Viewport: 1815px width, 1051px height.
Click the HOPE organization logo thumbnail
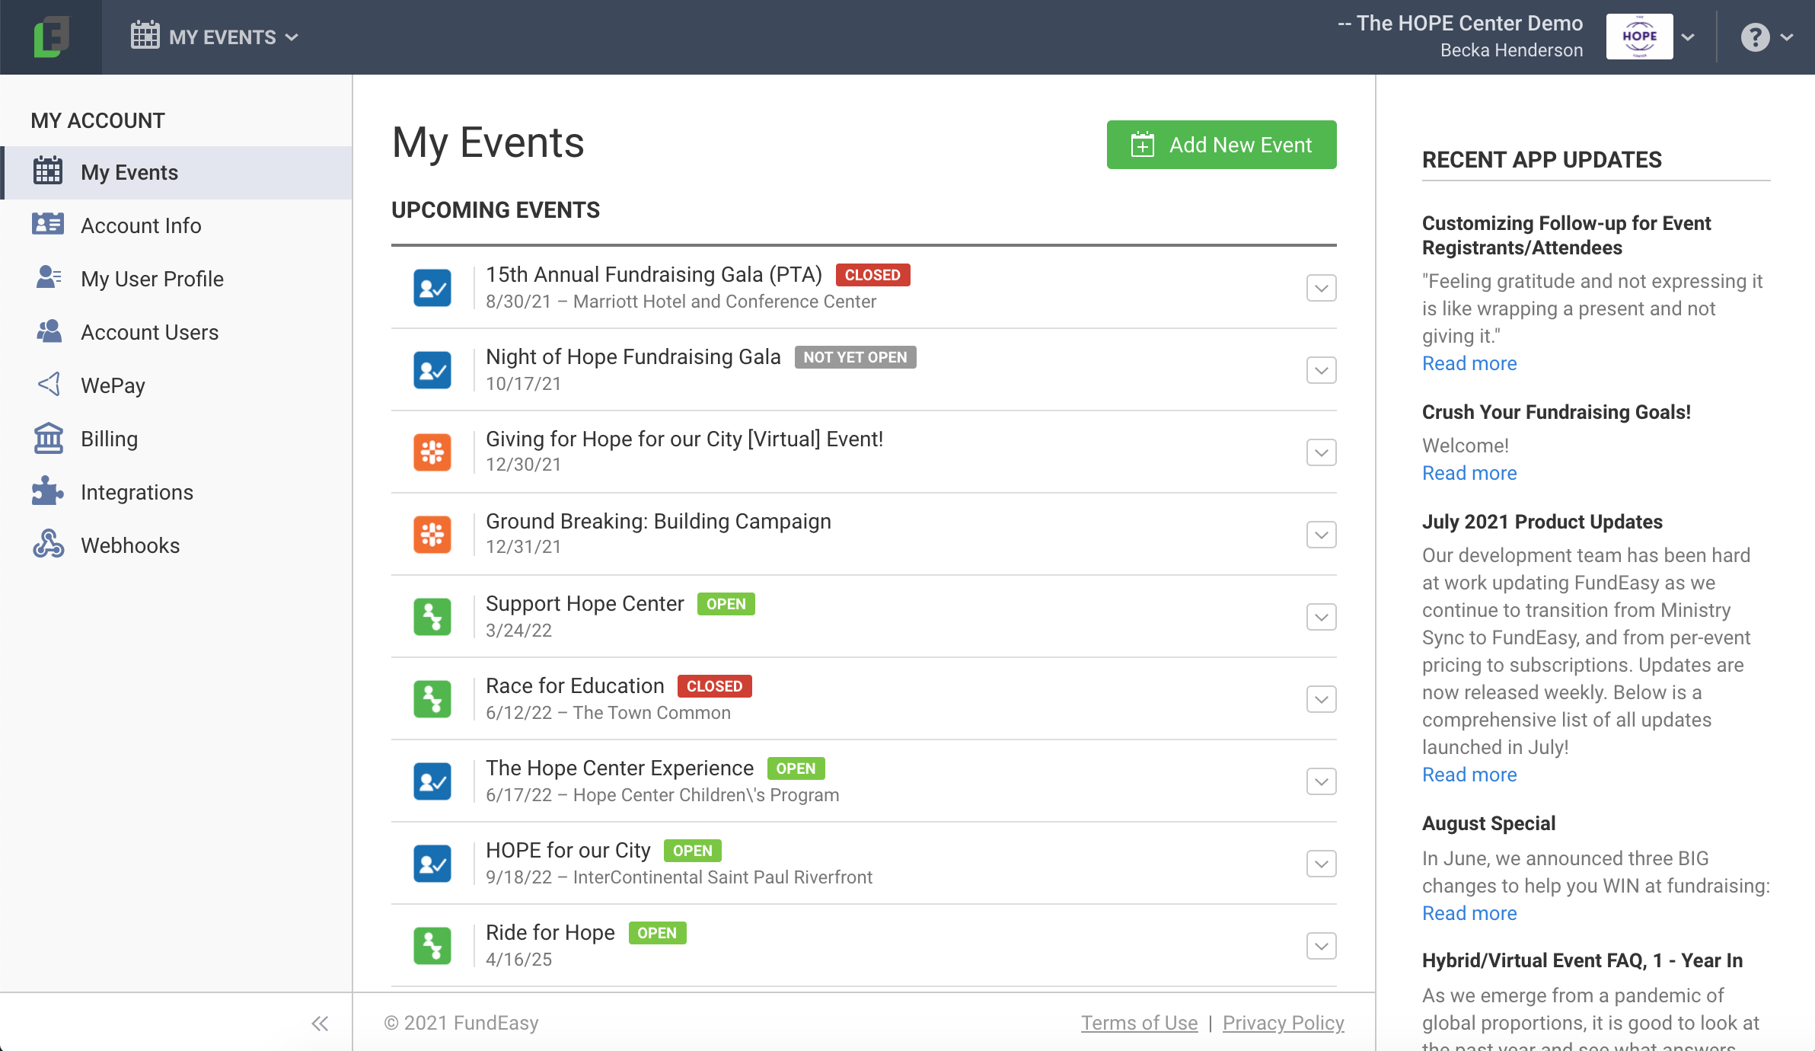coord(1639,37)
